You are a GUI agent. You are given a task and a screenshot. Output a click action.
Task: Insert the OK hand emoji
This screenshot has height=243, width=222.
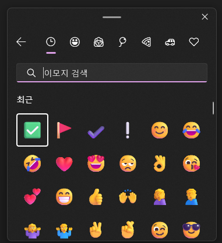coord(160,164)
